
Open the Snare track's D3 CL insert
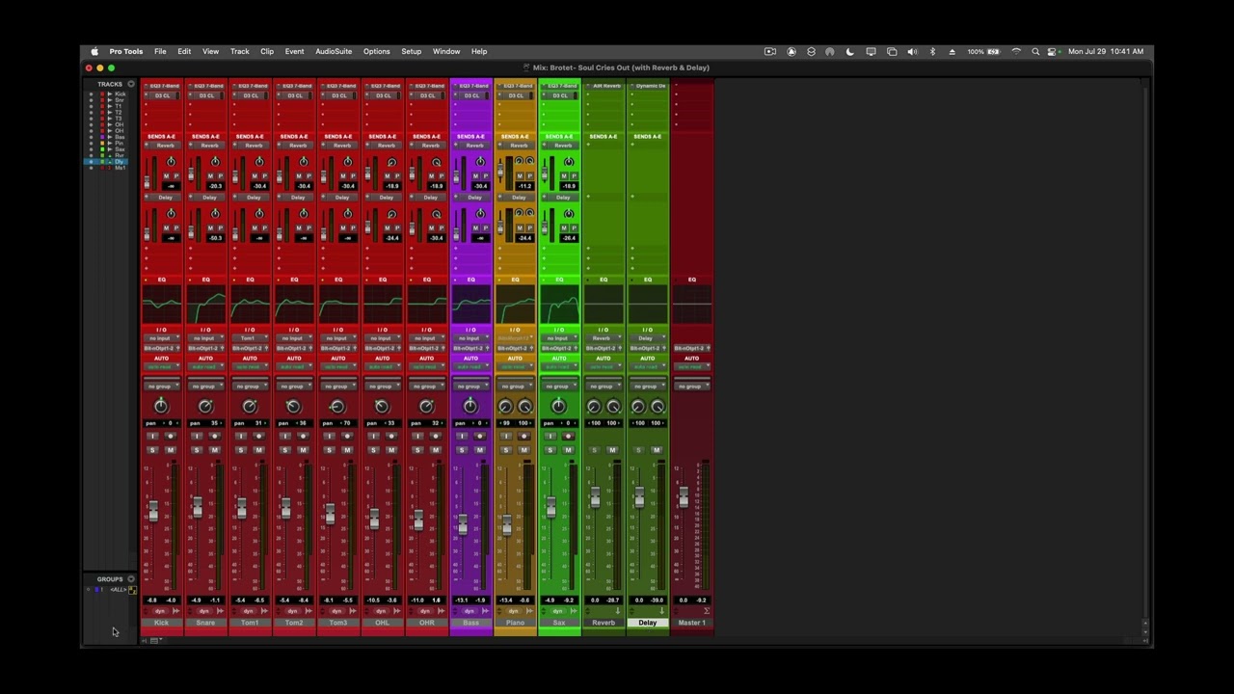(x=207, y=95)
